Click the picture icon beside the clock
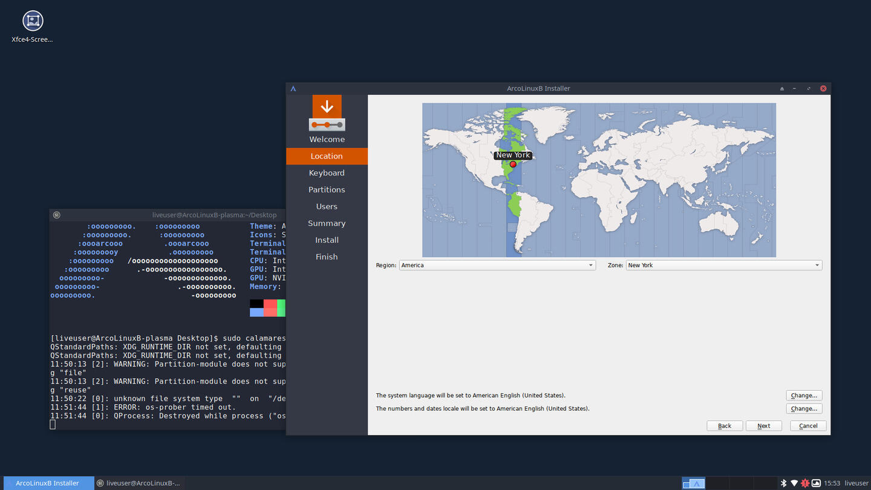Viewport: 871px width, 490px height. (816, 483)
